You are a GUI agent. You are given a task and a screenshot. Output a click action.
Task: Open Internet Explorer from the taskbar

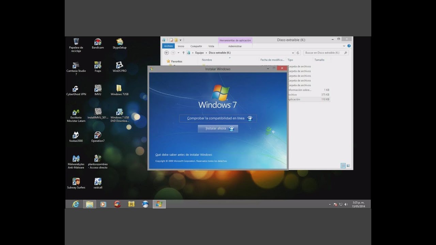(x=76, y=204)
